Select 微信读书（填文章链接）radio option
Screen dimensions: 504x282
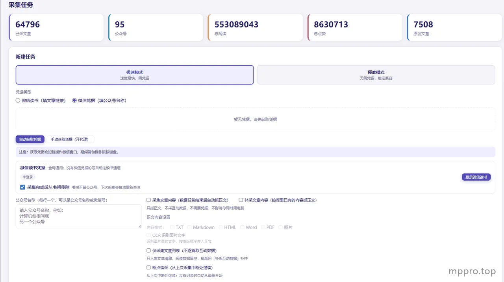18,101
